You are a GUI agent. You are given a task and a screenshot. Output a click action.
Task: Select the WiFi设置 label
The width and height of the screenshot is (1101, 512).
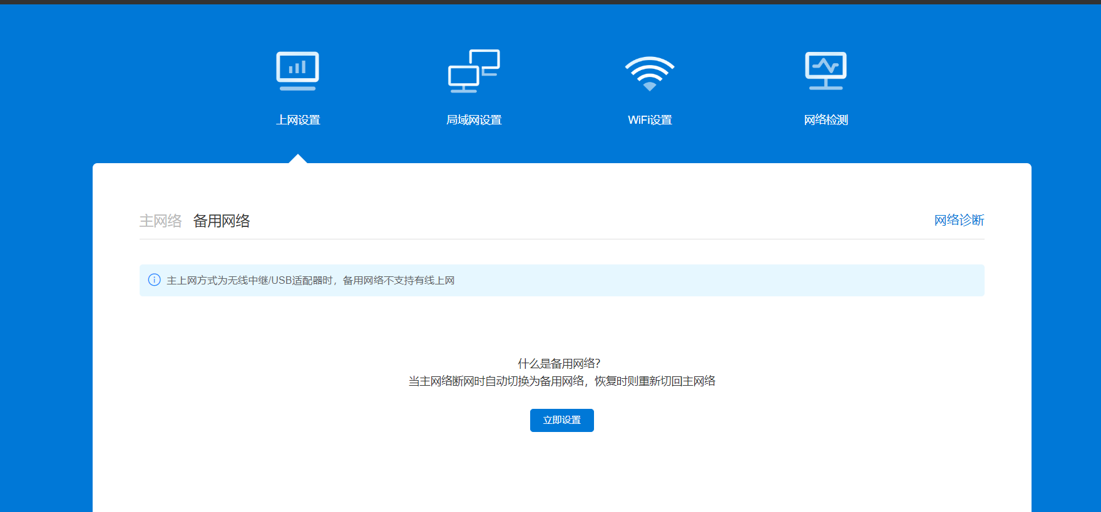point(650,120)
